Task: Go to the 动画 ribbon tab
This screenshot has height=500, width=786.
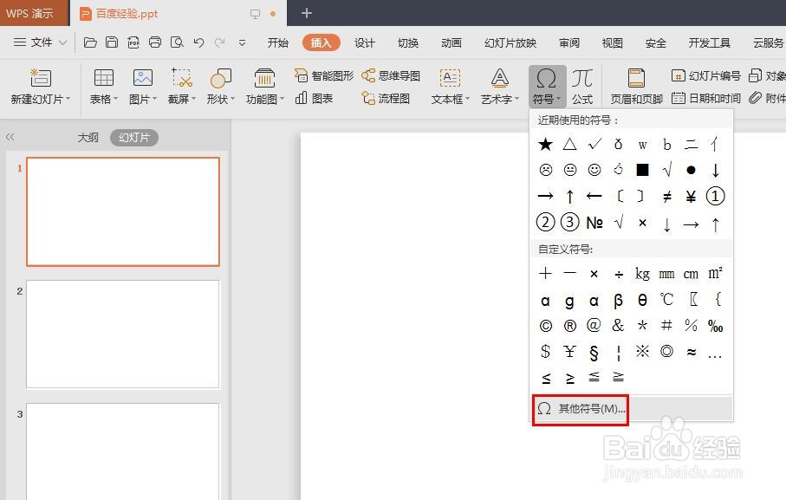Action: point(451,42)
